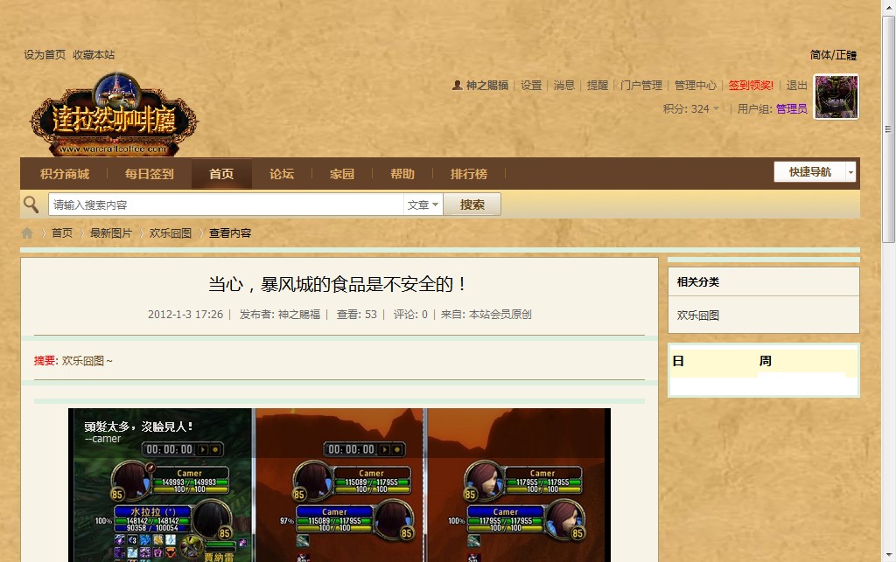
Task: Click the 设为首页 link
Action: (x=45, y=55)
